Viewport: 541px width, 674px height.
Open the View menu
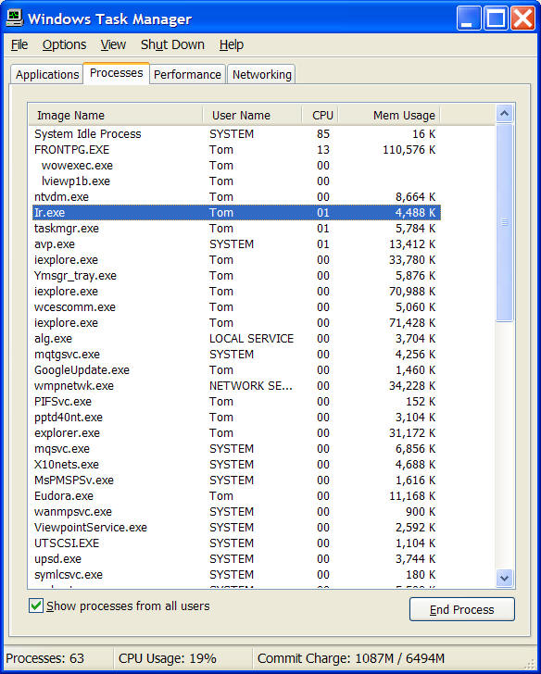pos(113,44)
